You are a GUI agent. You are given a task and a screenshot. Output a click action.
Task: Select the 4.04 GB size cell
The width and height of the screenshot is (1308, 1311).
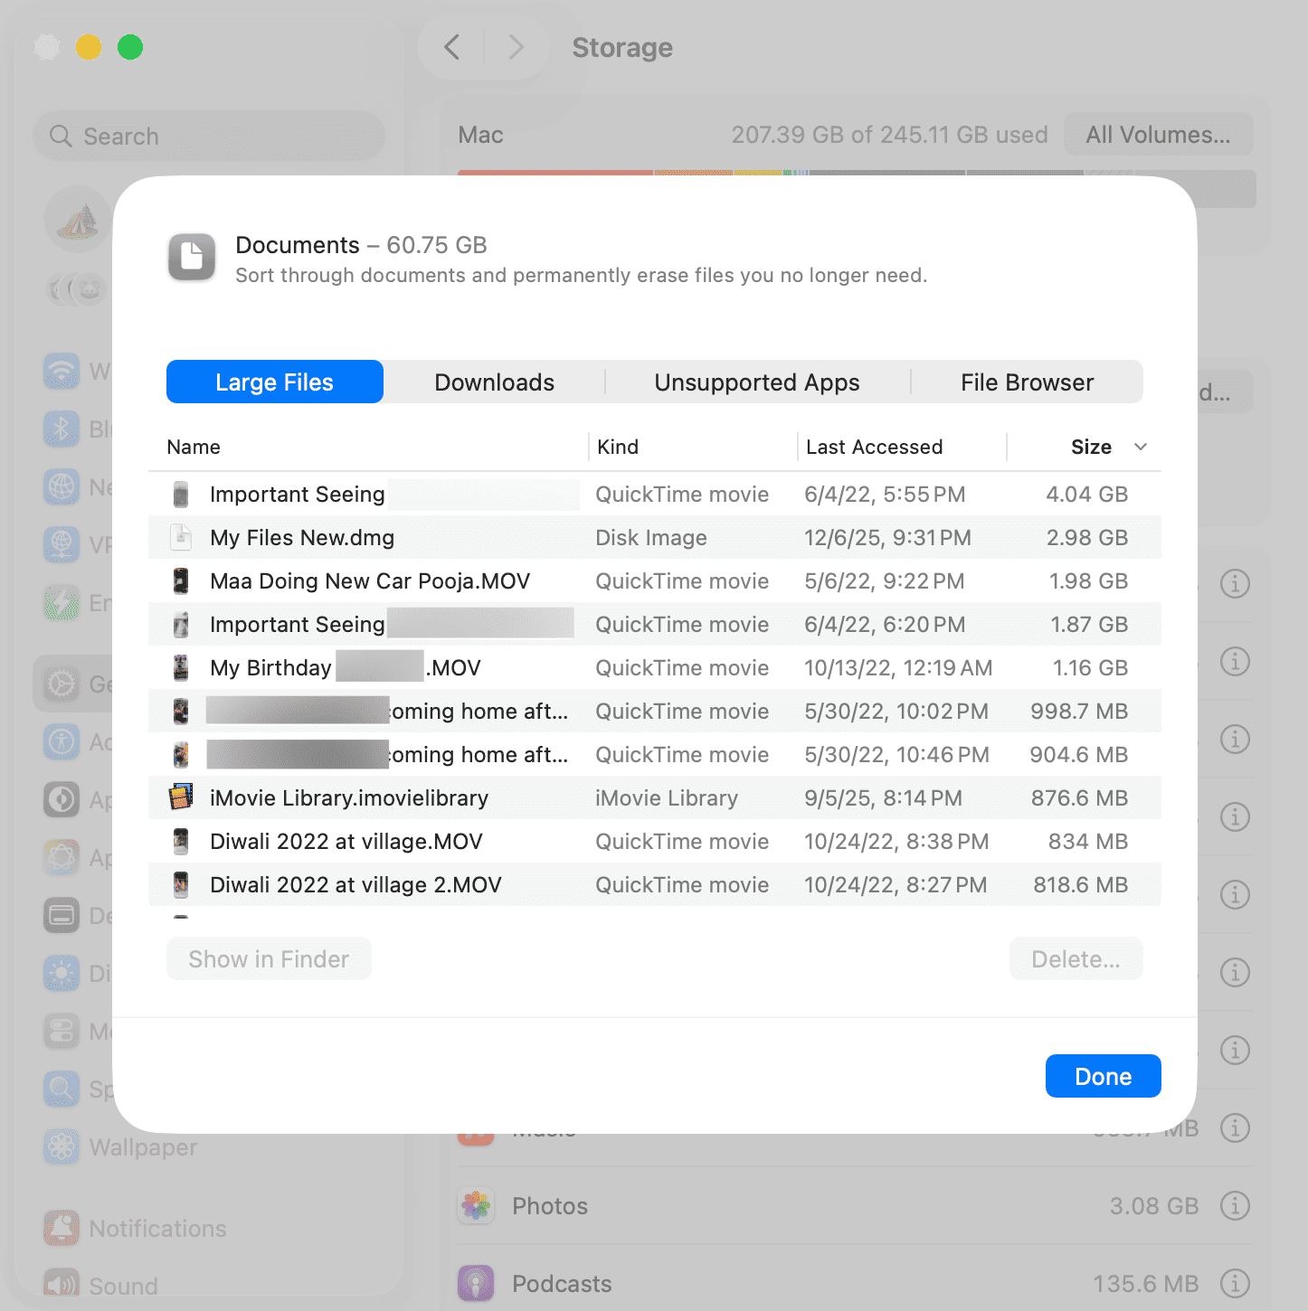point(1087,495)
